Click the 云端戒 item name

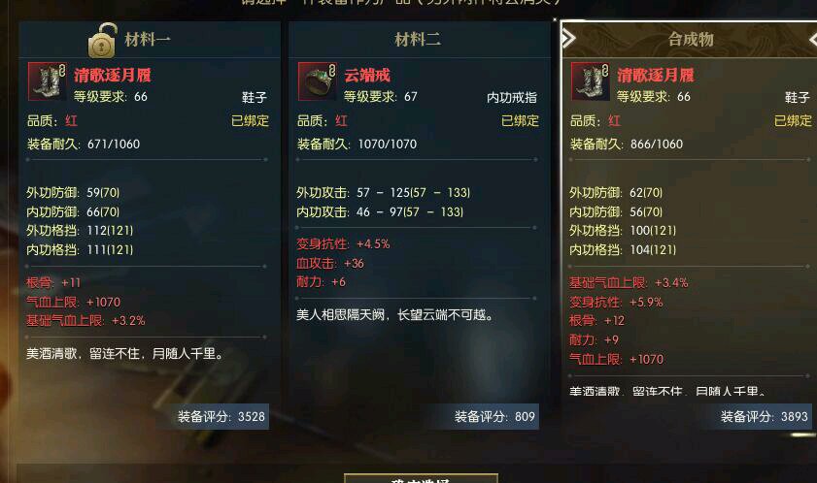(367, 76)
